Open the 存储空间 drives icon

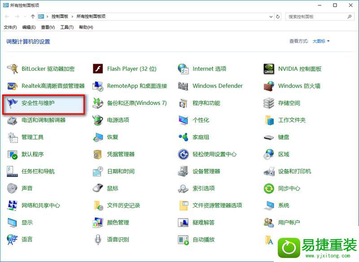[269, 103]
